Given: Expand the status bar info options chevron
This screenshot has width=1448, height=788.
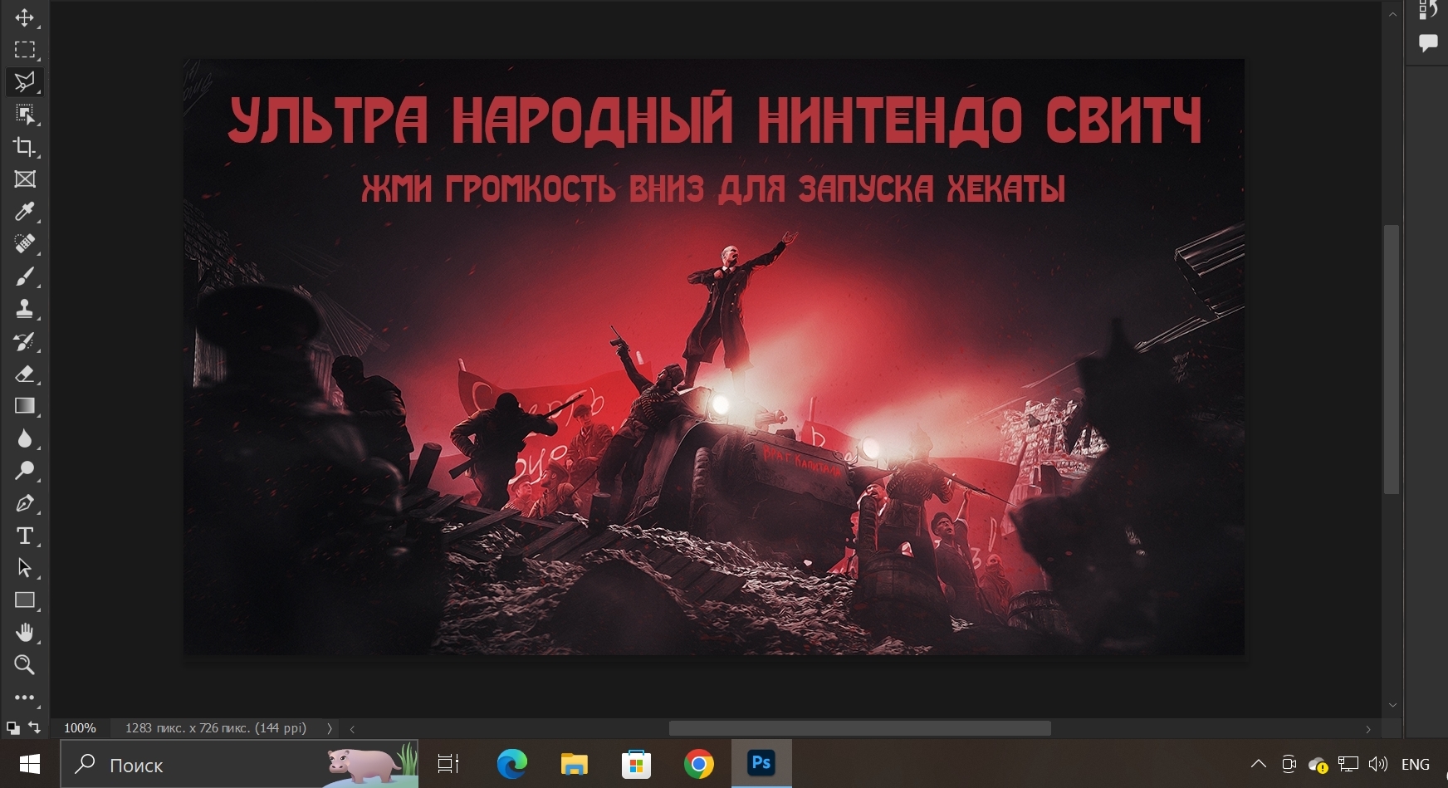Looking at the screenshot, I should pos(330,728).
